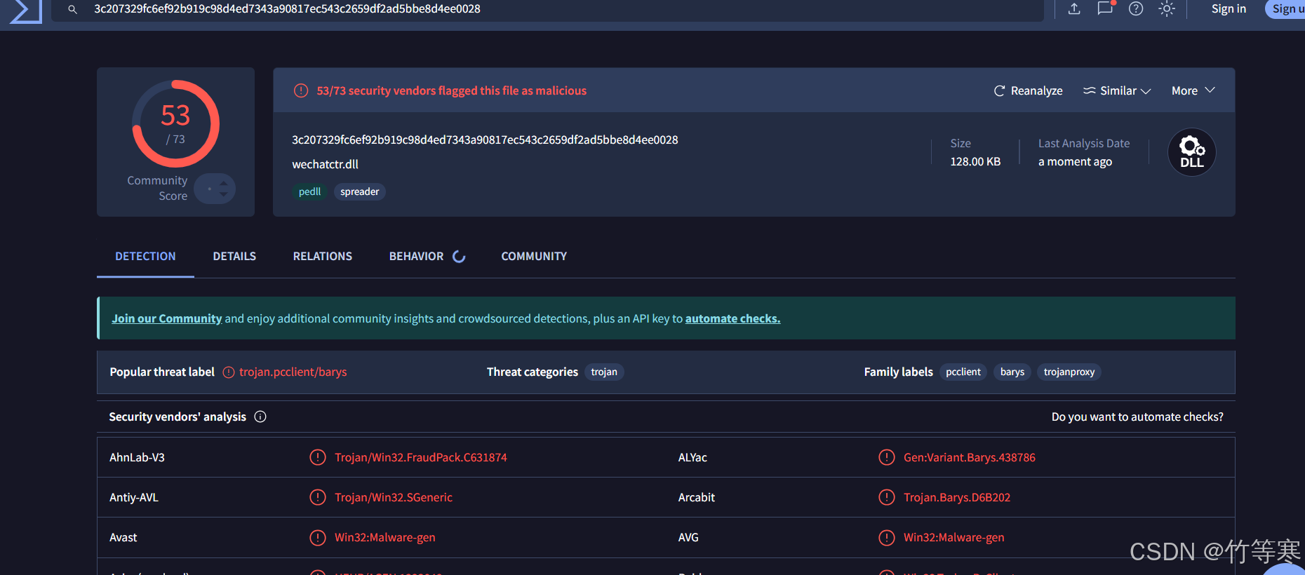Click the AVG detection alert icon
1305x575 pixels.
pos(887,538)
